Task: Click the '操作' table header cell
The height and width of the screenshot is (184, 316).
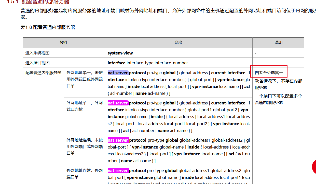Action: (x=64, y=43)
